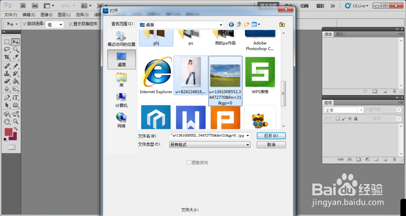Select the 3D Object Rotate tool
This screenshot has width=406, height=216.
tap(7, 114)
